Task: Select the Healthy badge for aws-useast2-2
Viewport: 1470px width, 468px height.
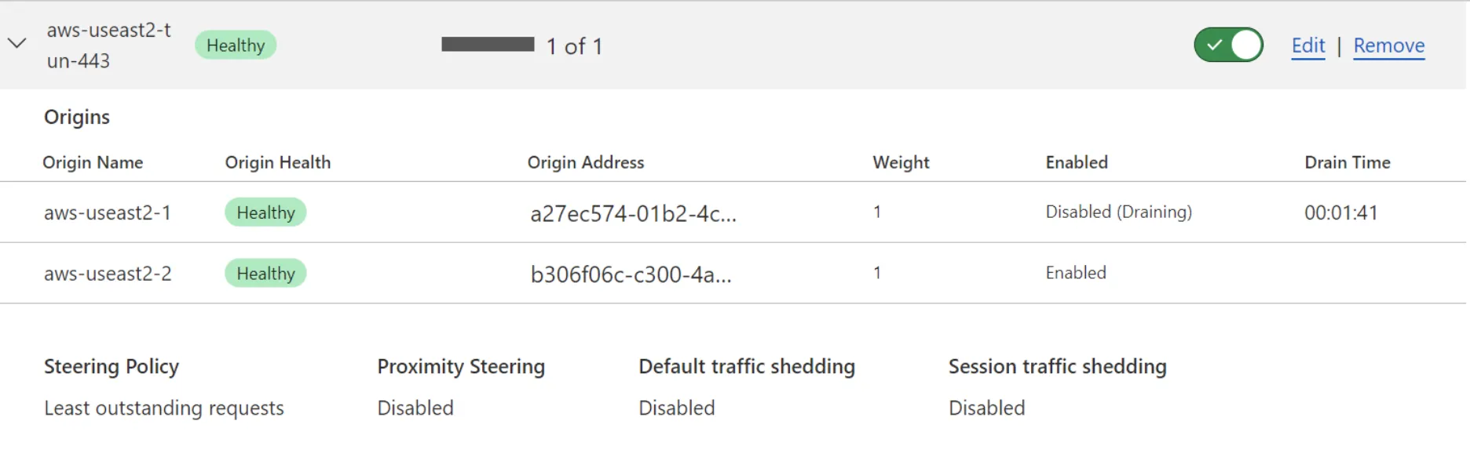Action: tap(265, 273)
